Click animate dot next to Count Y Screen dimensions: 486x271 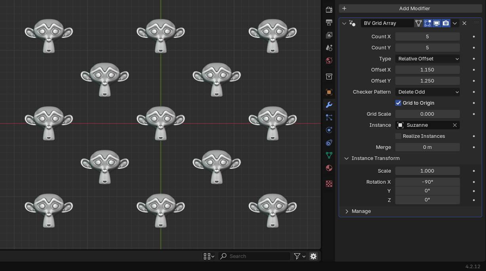click(474, 48)
